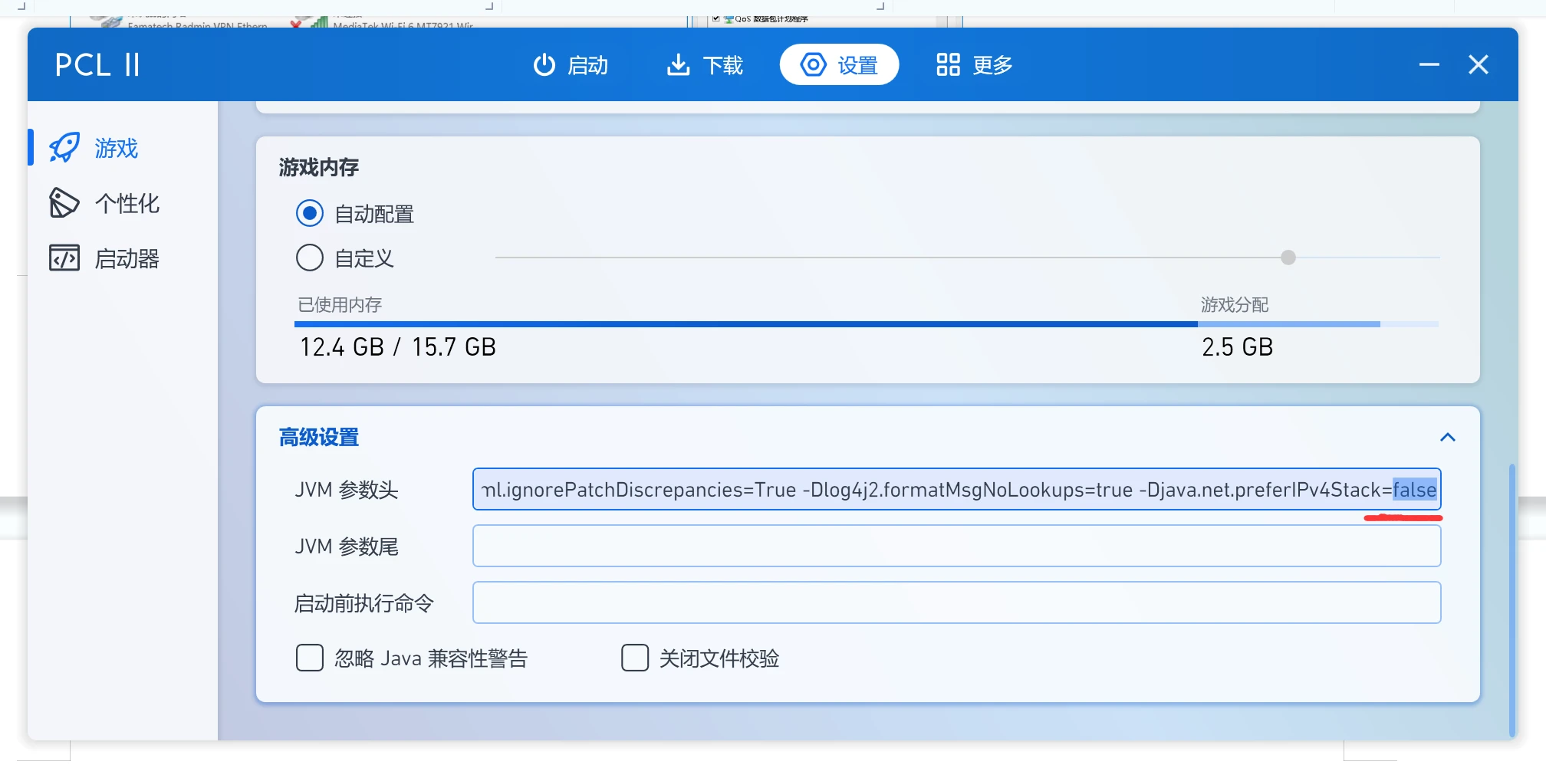Collapse the 高级设置 section chevron
This screenshot has height=768, width=1546.
pyautogui.click(x=1448, y=437)
